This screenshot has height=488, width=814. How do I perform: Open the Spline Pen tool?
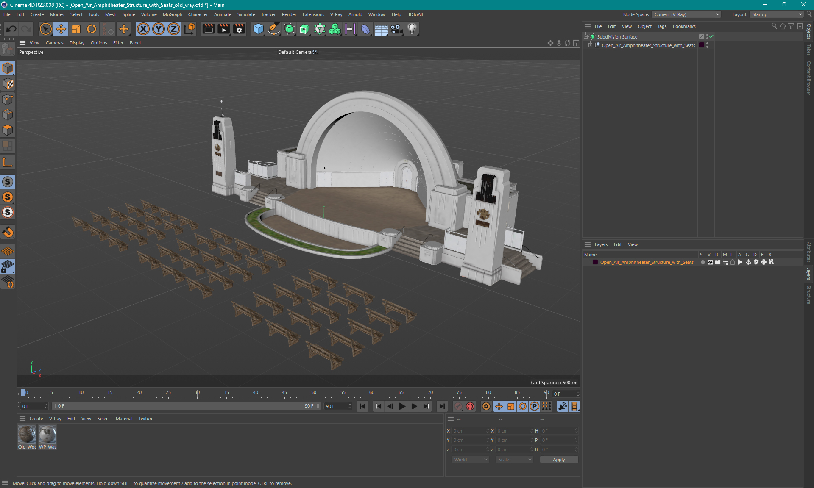pyautogui.click(x=274, y=29)
